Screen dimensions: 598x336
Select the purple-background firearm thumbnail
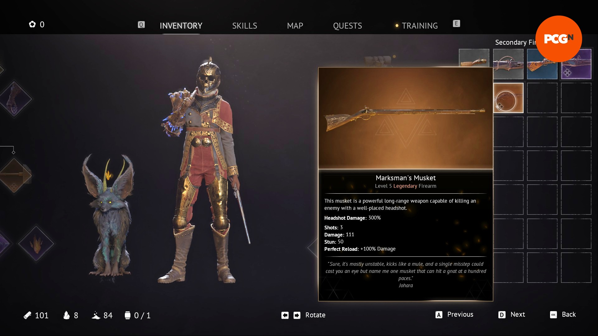pos(576,64)
